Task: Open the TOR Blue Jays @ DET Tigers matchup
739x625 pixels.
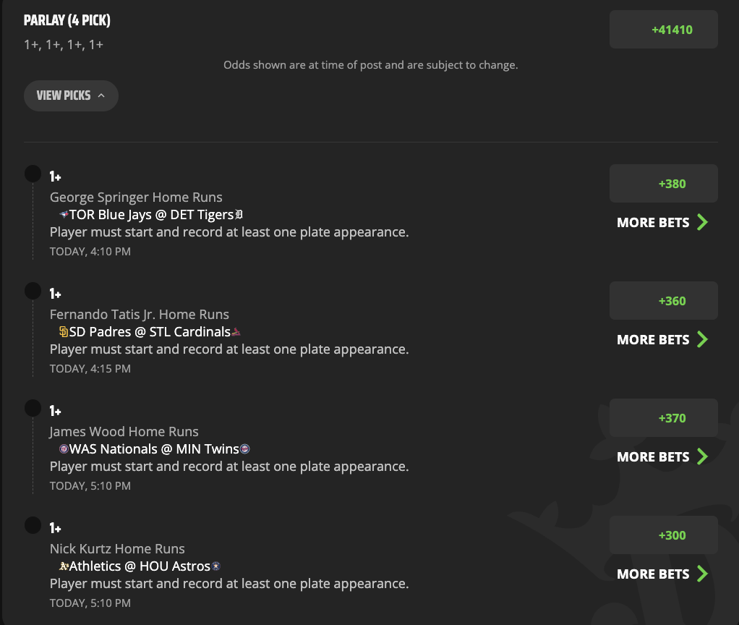Action: 151,215
